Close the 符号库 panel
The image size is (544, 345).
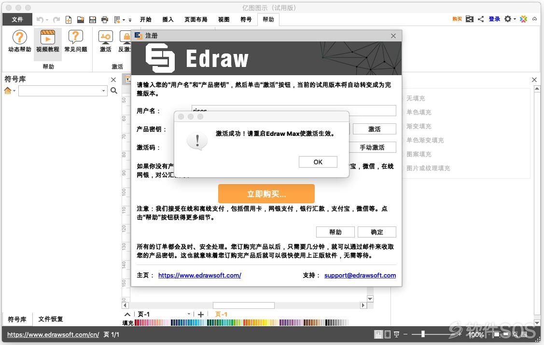(x=113, y=80)
